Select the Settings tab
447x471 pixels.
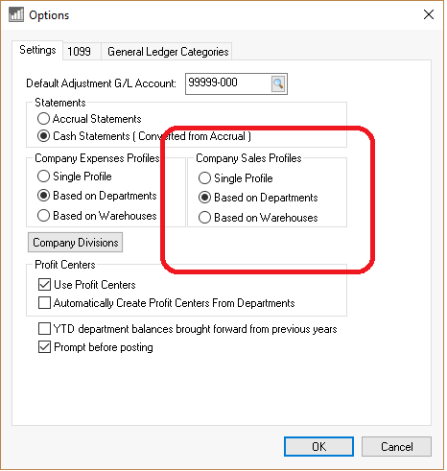tap(37, 50)
